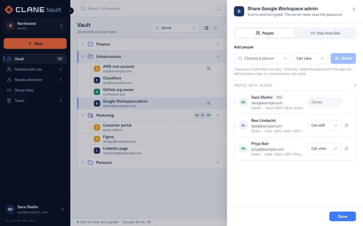Click the Share links chain icon in sidebar
The height and width of the screenshot is (226, 363).
[x=9, y=90]
